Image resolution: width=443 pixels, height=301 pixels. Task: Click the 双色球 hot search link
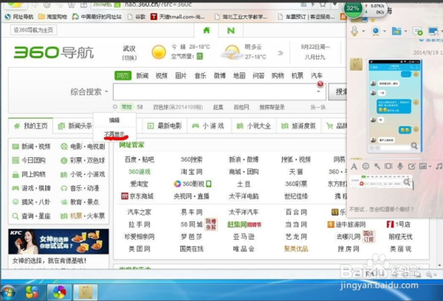[x=178, y=107]
